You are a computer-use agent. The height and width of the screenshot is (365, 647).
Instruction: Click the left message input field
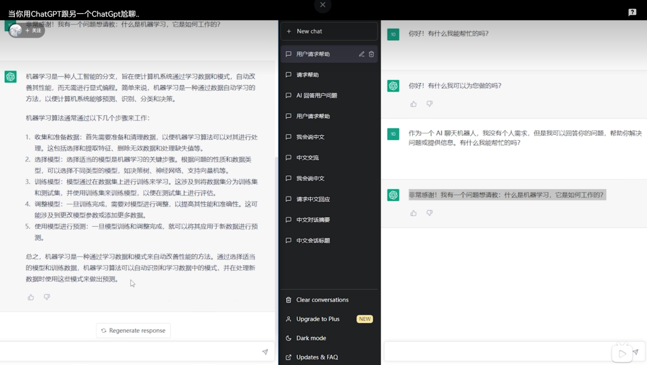tap(132, 352)
